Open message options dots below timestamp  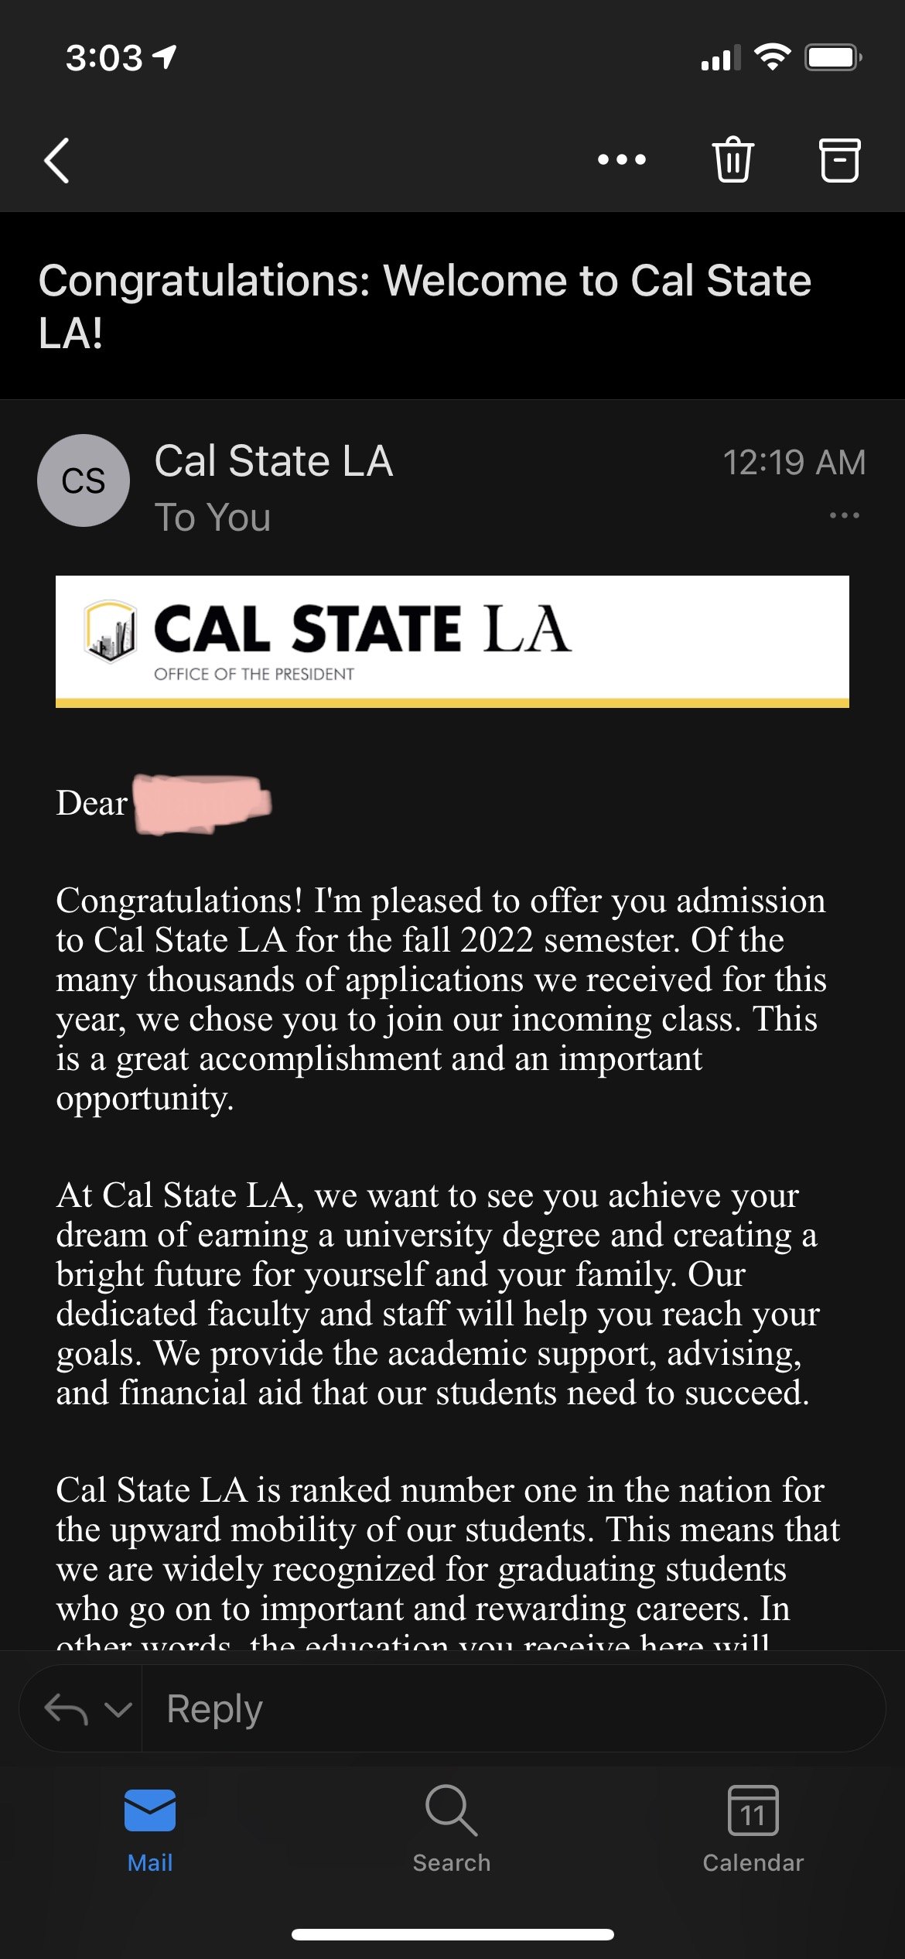click(x=844, y=515)
